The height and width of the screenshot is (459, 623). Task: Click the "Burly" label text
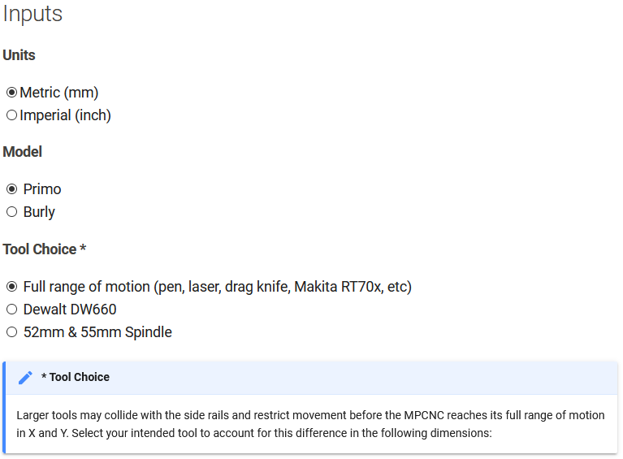39,212
